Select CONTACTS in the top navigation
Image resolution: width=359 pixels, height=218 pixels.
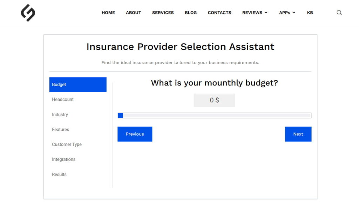pos(219,13)
